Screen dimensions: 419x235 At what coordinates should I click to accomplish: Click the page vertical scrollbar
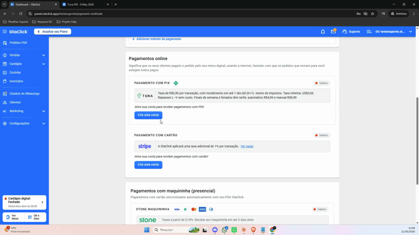[417, 141]
